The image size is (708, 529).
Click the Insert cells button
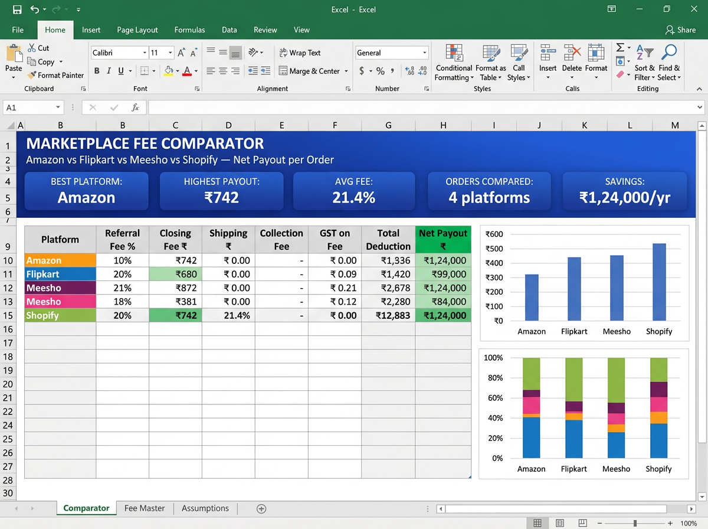(548, 63)
